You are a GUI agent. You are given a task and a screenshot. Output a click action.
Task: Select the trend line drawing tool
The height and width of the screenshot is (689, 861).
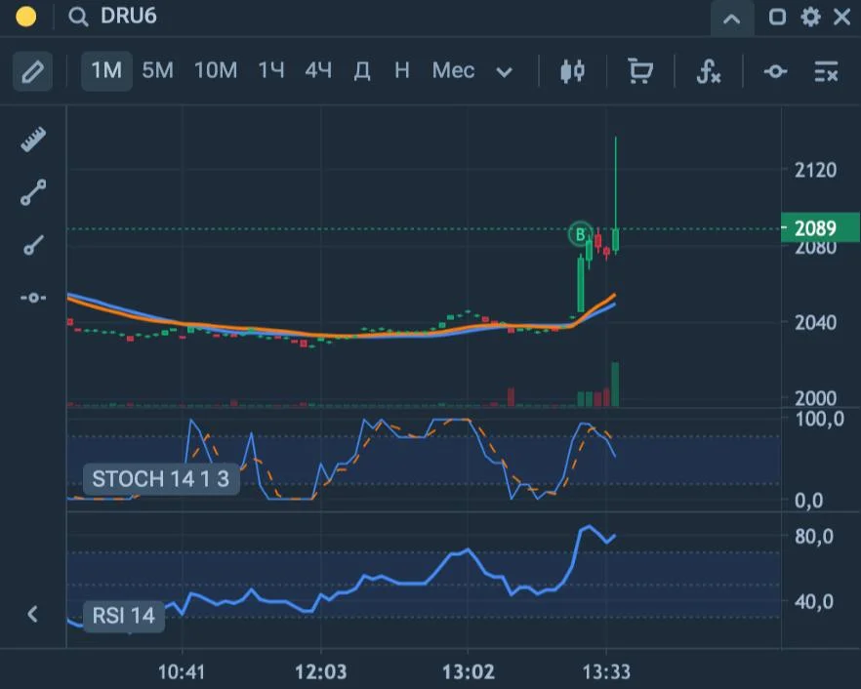pos(33,192)
